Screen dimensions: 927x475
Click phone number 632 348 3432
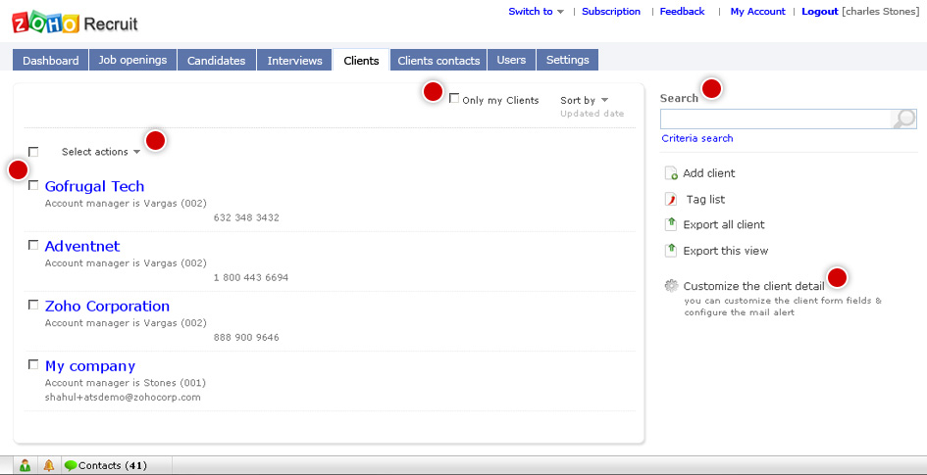point(246,217)
